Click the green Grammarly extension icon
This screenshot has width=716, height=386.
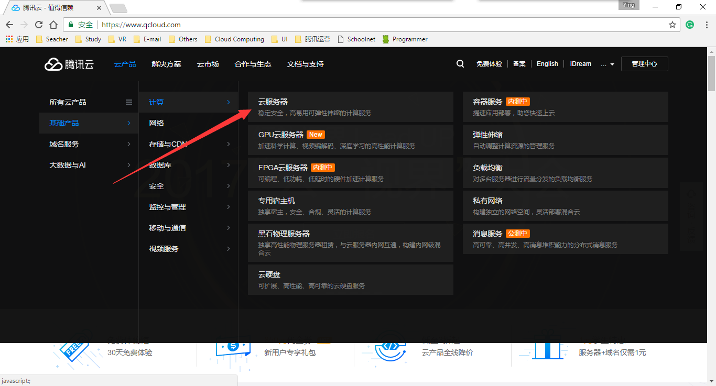pos(690,25)
